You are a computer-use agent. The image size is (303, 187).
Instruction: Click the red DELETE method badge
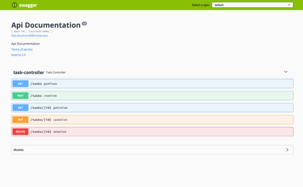pyautogui.click(x=20, y=132)
